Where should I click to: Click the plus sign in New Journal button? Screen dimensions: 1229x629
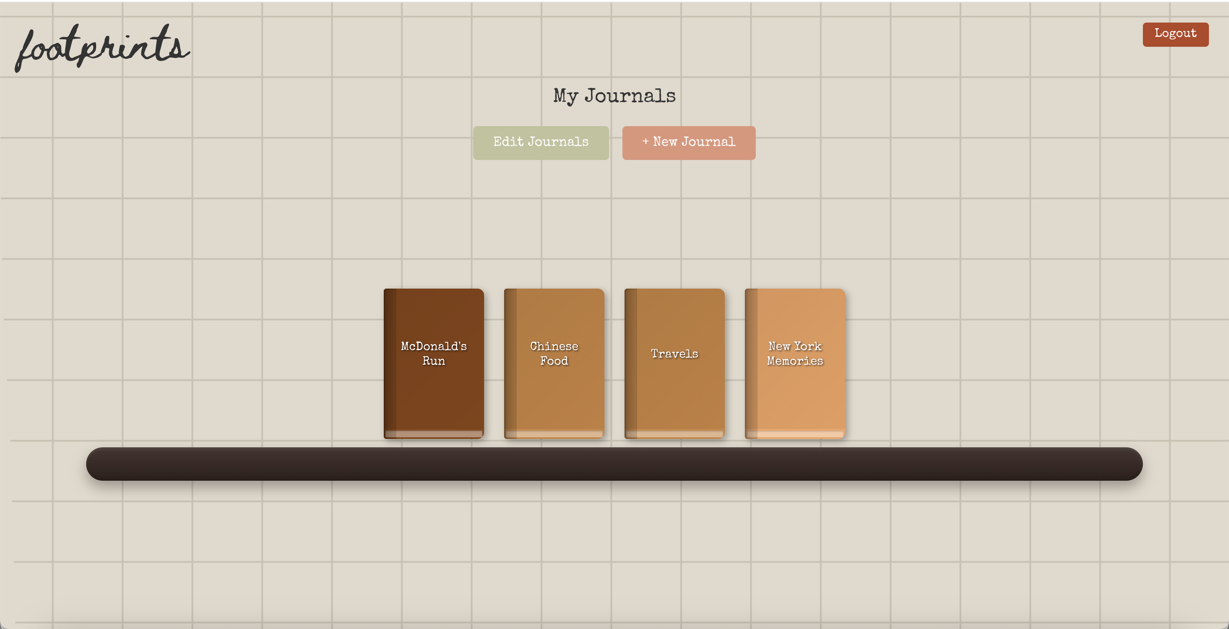click(x=645, y=142)
